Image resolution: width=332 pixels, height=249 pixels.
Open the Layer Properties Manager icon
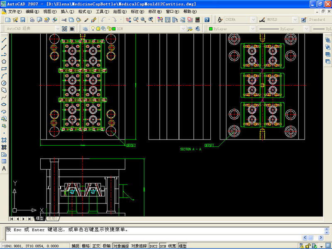tap(85, 29)
